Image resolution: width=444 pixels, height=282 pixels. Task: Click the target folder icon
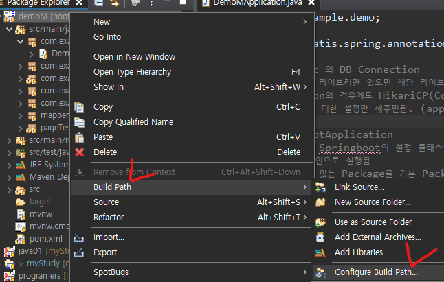tap(21, 202)
